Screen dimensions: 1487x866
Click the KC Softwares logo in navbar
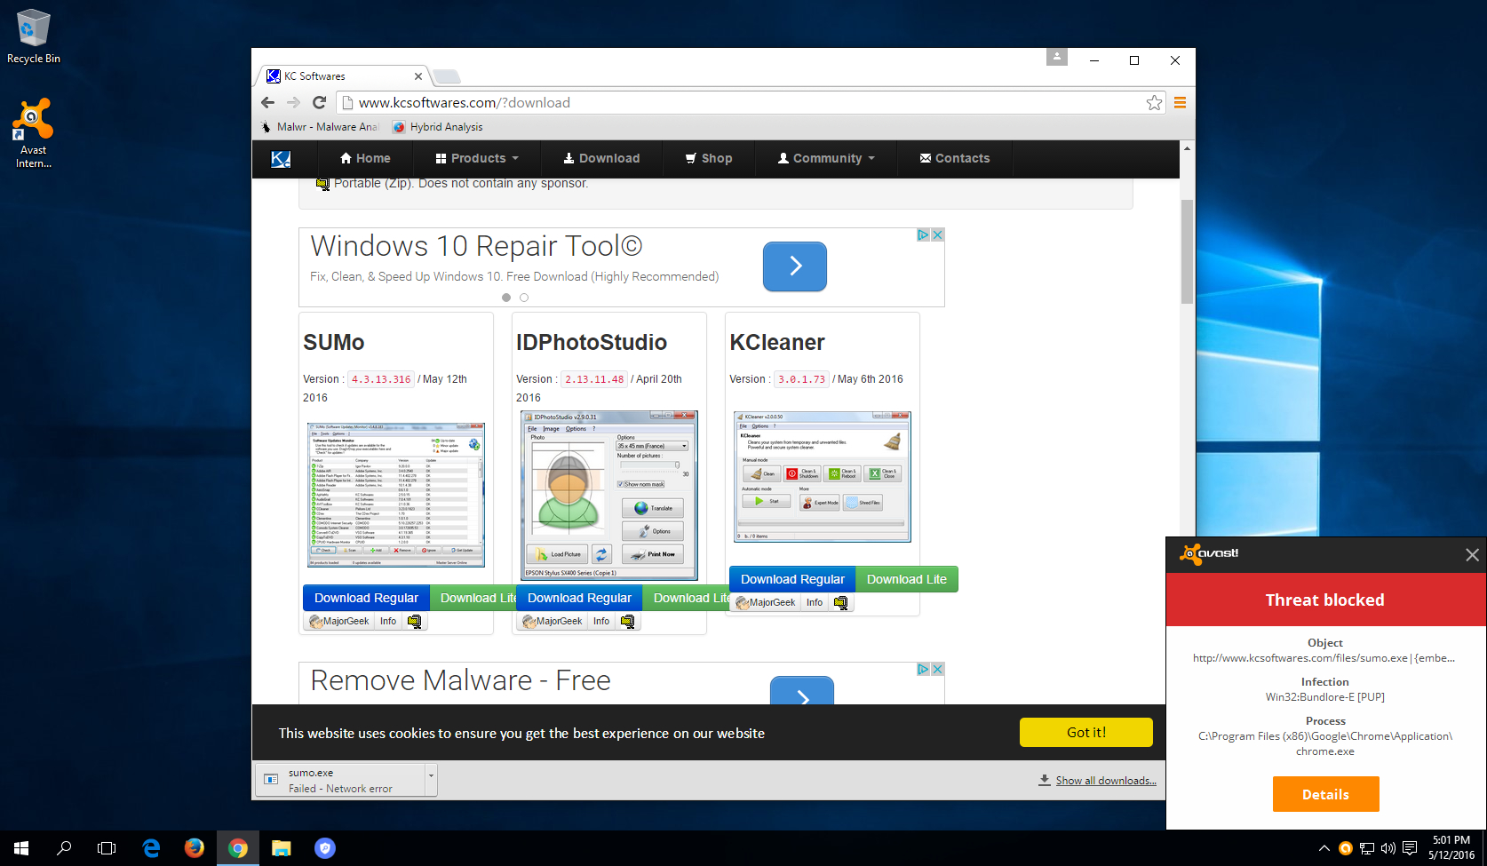281,158
